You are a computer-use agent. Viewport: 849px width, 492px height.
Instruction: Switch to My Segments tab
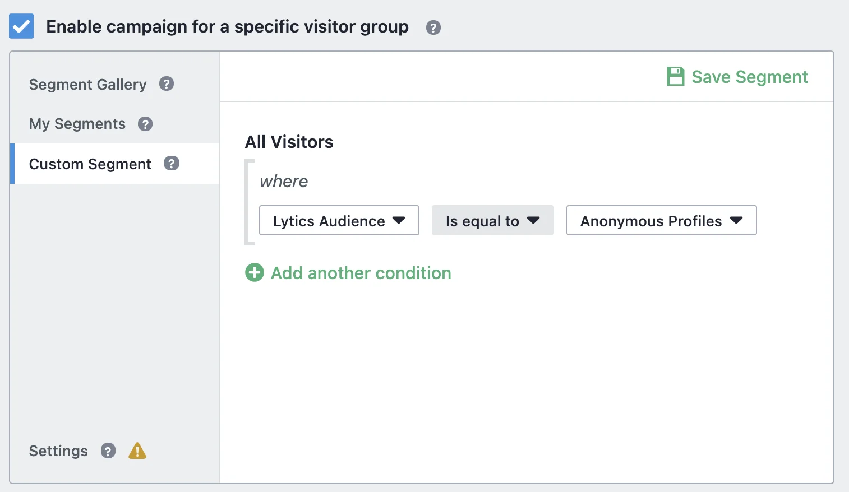(77, 124)
